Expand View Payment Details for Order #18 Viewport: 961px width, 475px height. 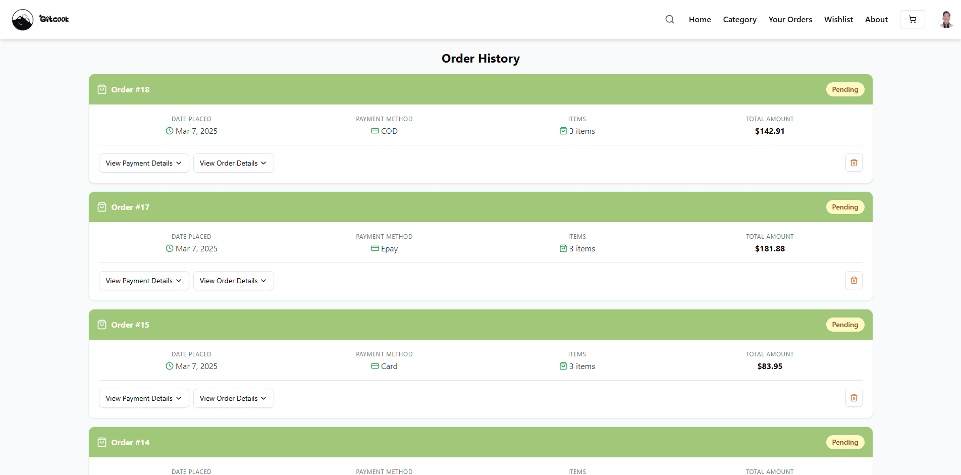pyautogui.click(x=144, y=163)
